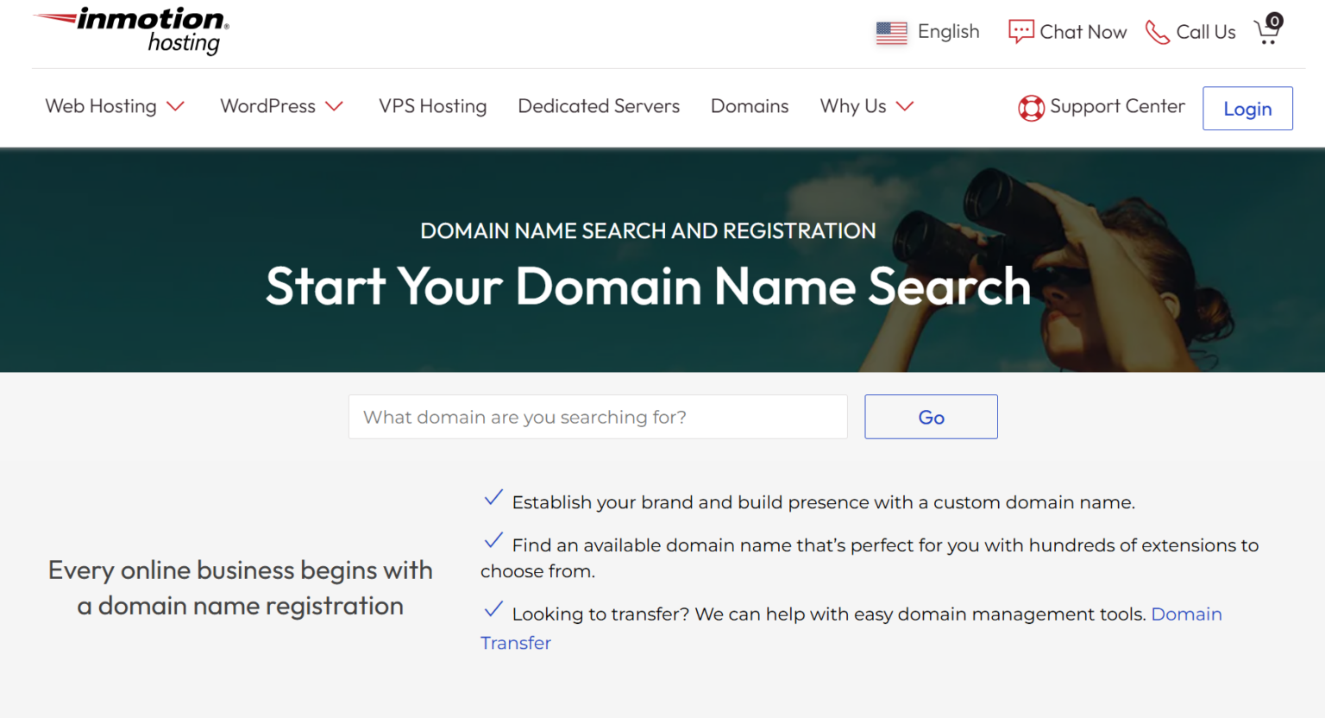
Task: Click Call Us for phone support
Action: (x=1205, y=32)
